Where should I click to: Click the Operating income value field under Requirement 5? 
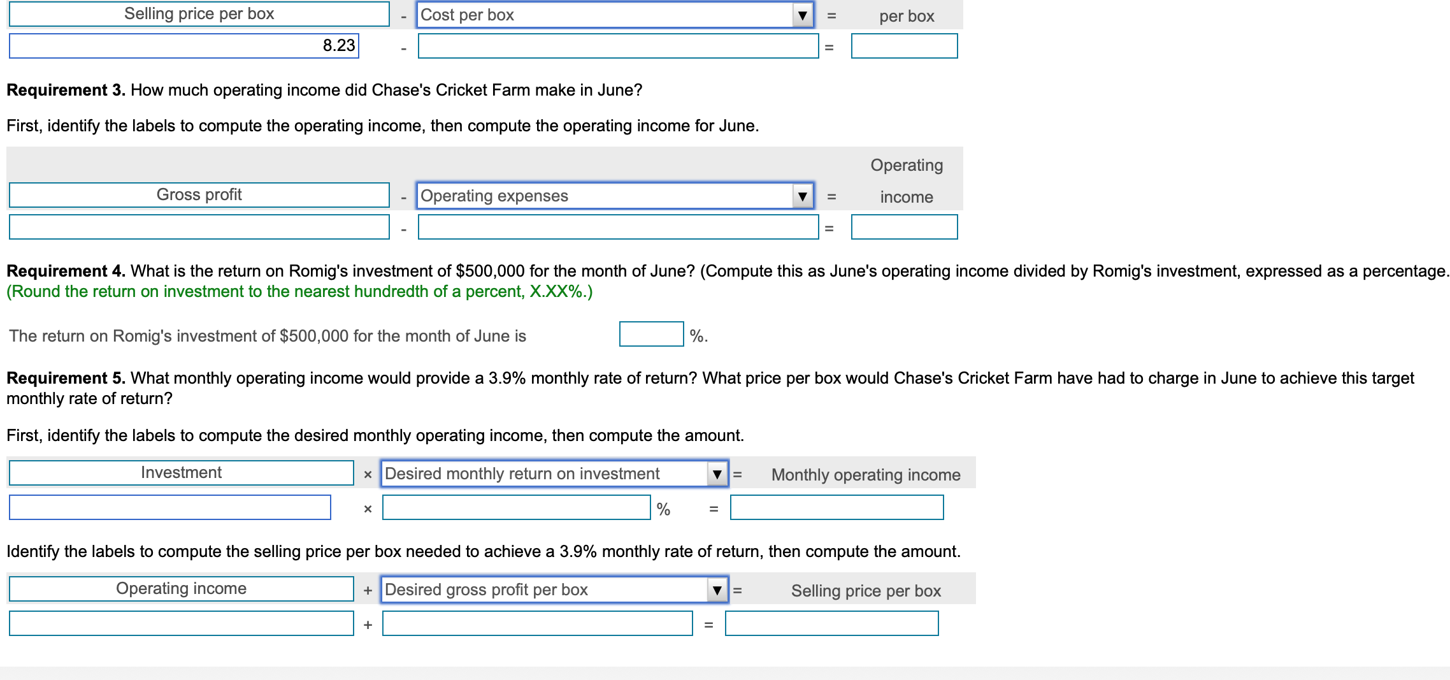[180, 625]
